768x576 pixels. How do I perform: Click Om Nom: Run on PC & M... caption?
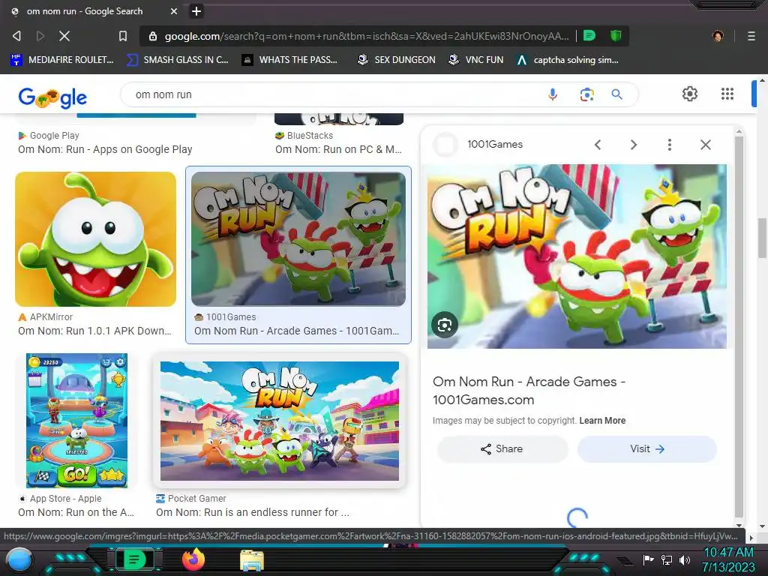[x=338, y=149]
